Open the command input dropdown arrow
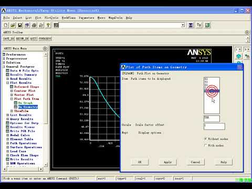 (x=183, y=25)
